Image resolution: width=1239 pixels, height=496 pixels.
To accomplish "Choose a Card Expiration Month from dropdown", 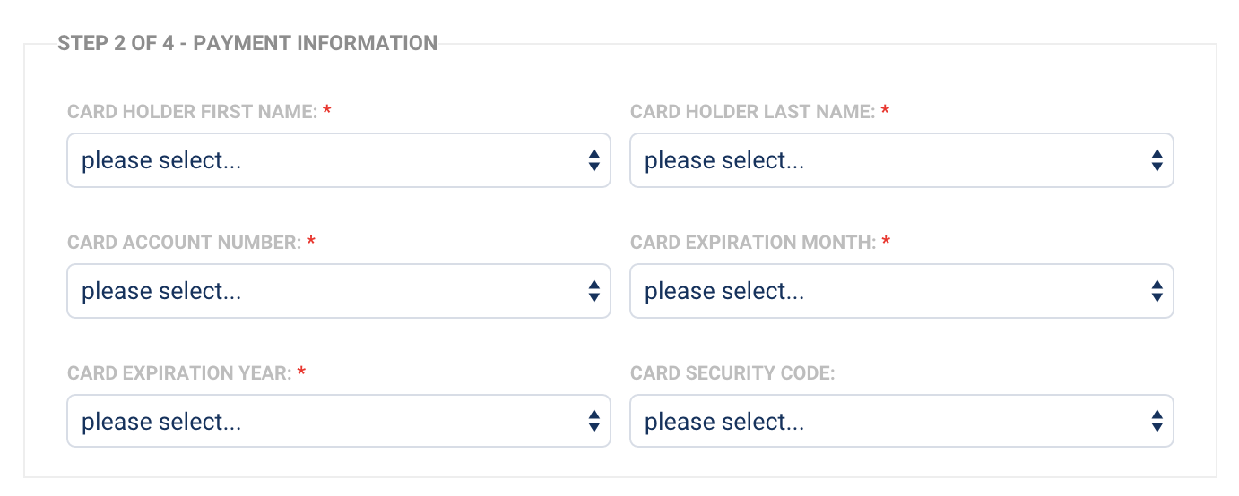I will [901, 291].
